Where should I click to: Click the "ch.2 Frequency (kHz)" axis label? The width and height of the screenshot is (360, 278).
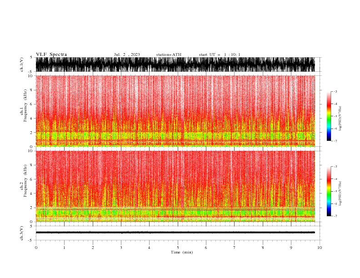point(24,181)
